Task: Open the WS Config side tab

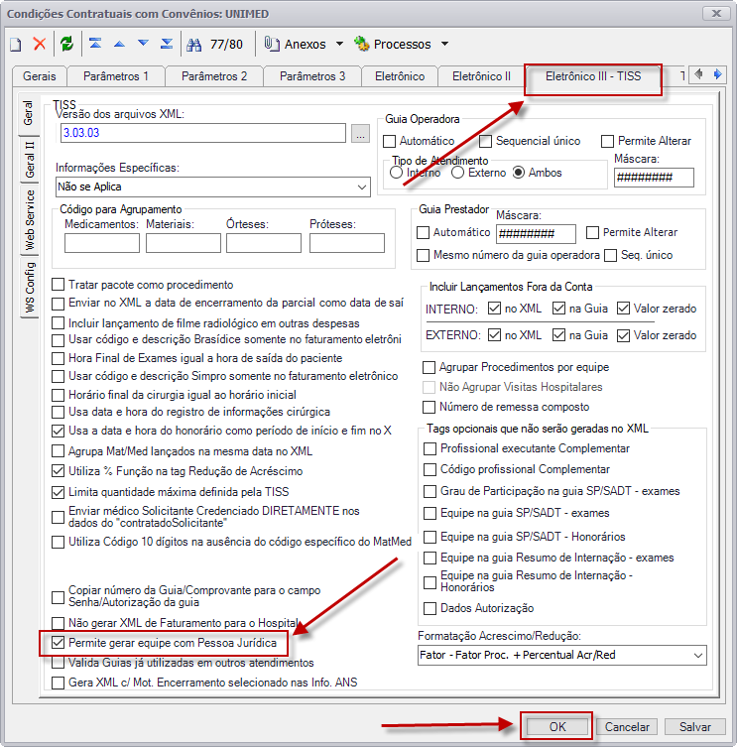Action: pyautogui.click(x=30, y=288)
